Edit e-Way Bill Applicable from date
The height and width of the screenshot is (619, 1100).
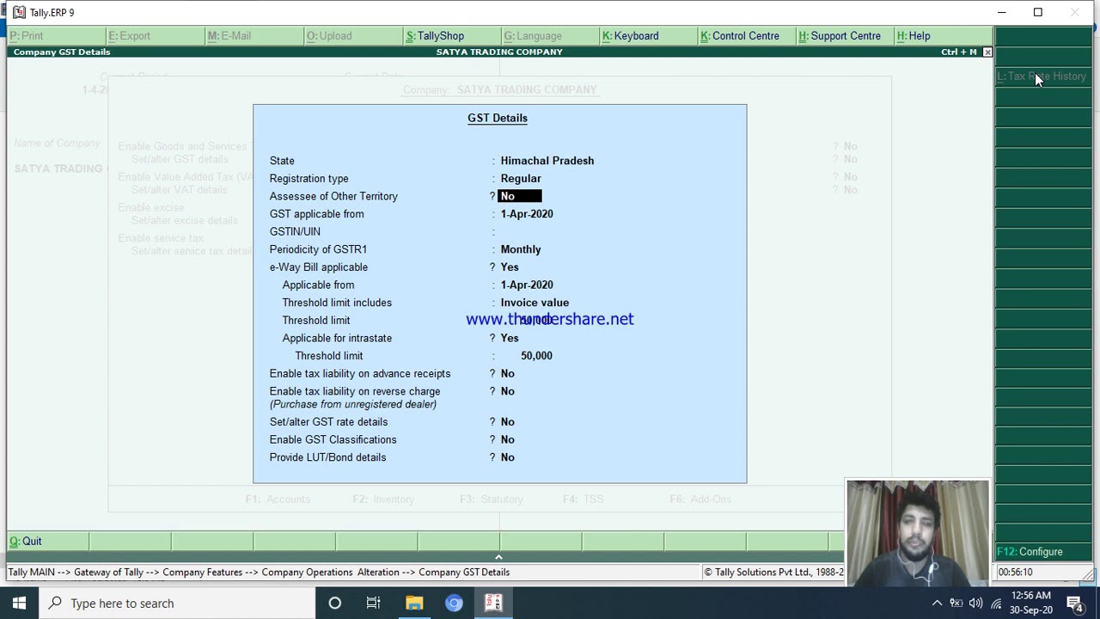(x=527, y=285)
